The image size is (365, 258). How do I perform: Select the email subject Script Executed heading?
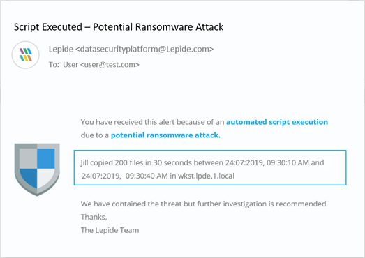pos(119,27)
